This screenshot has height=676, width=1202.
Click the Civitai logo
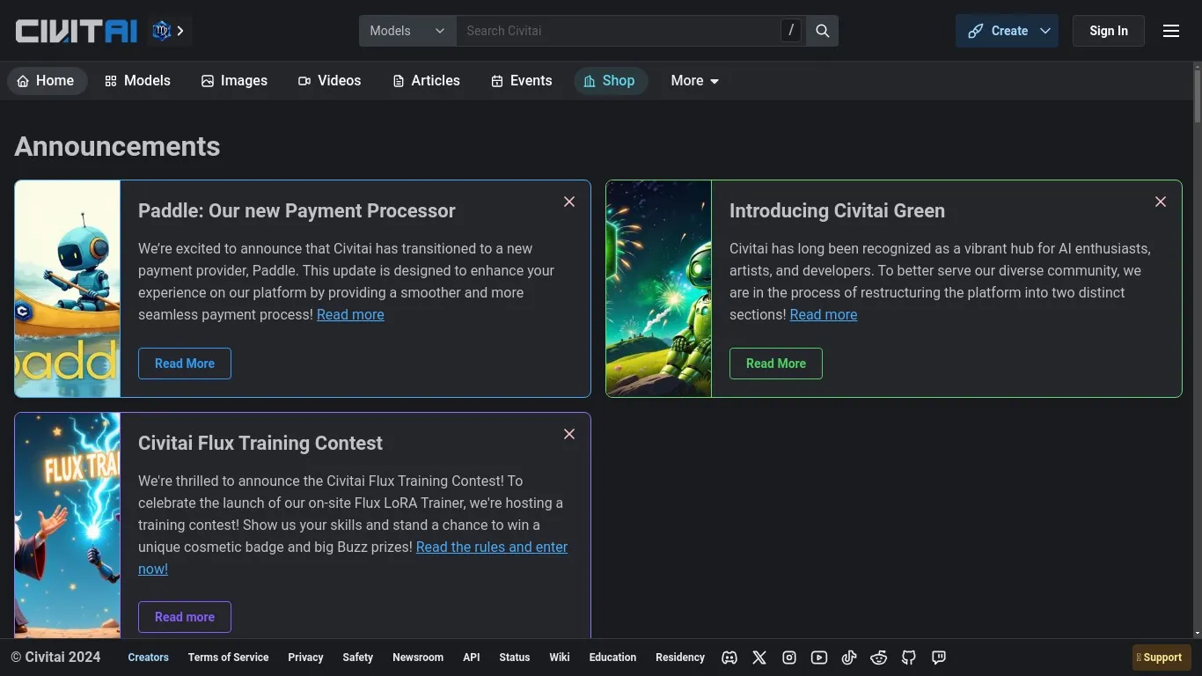[x=75, y=30]
